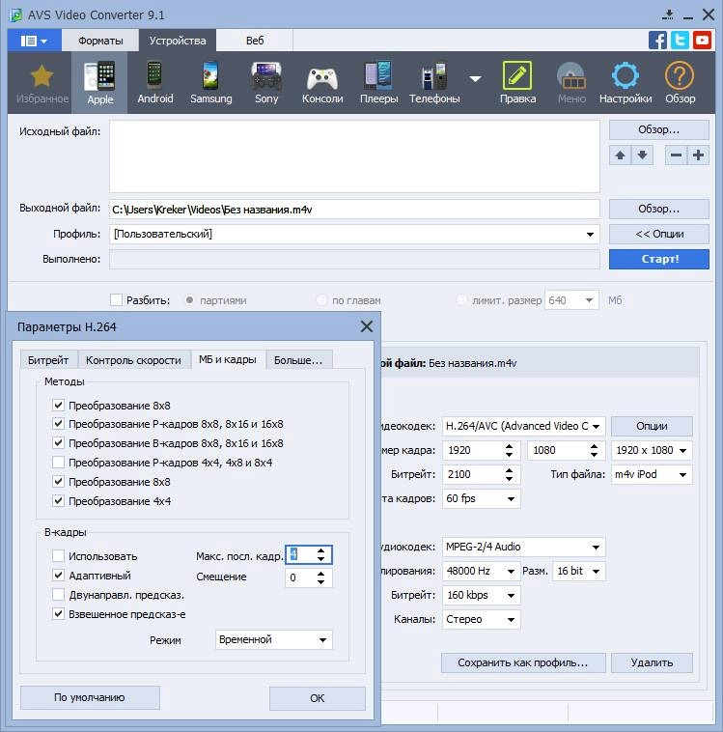Click the Старт! button
Image resolution: width=723 pixels, height=732 pixels.
tap(659, 259)
